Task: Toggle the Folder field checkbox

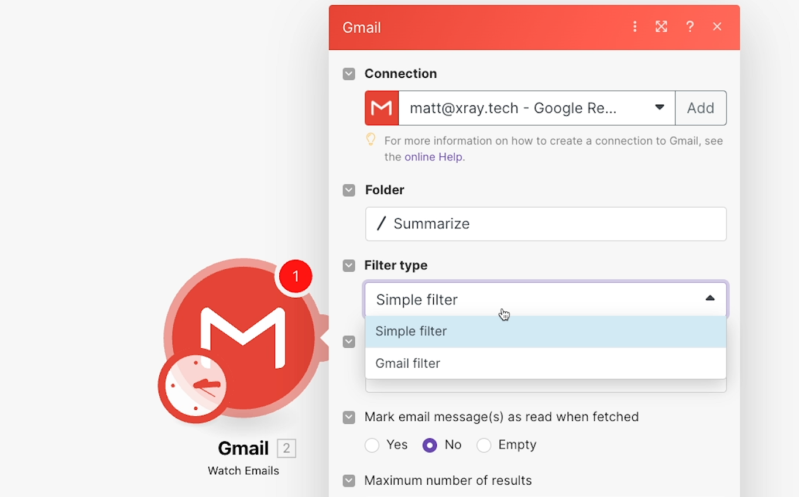Action: coord(349,190)
